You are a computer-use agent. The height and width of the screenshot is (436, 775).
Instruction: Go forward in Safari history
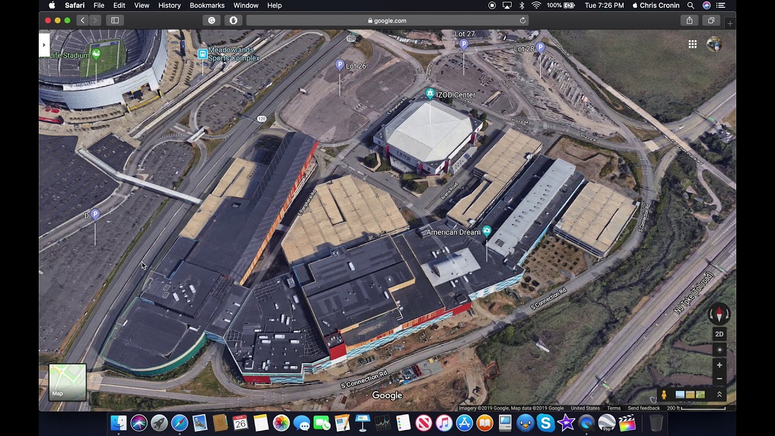[95, 21]
